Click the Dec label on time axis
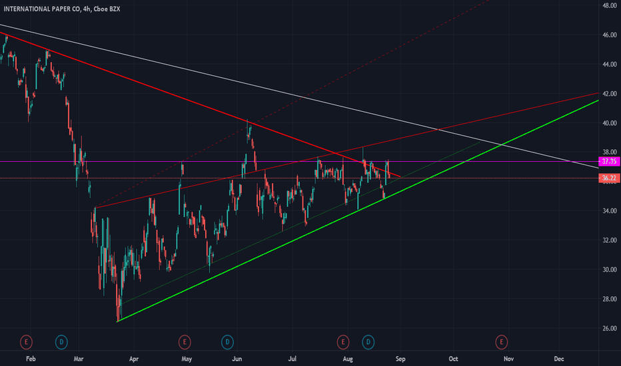 click(x=559, y=359)
